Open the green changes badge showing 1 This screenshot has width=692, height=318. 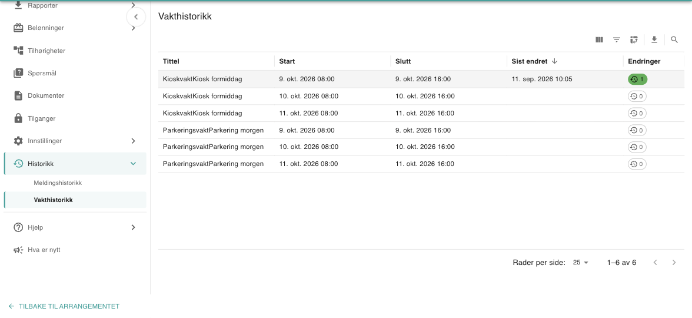638,79
